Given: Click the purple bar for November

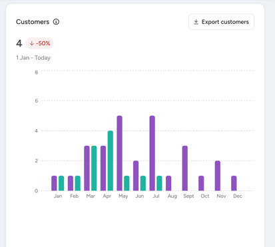Looking at the screenshot, I should pyautogui.click(x=218, y=176).
